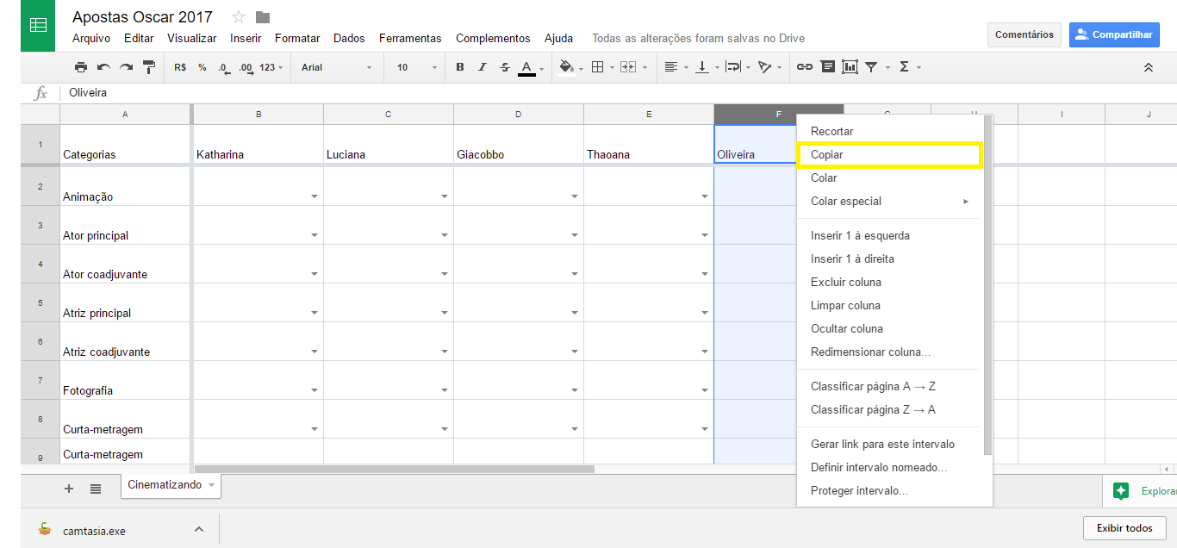Open dropdown in Thaoana's Fotografia cell
Screen dimensions: 1177x548
click(x=705, y=390)
